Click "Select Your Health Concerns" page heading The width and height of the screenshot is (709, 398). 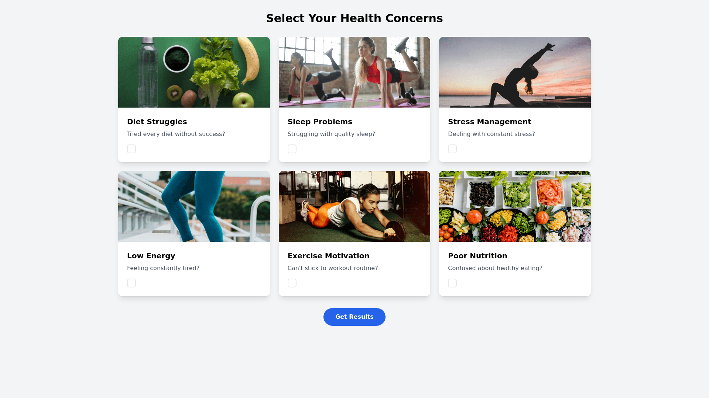(354, 18)
